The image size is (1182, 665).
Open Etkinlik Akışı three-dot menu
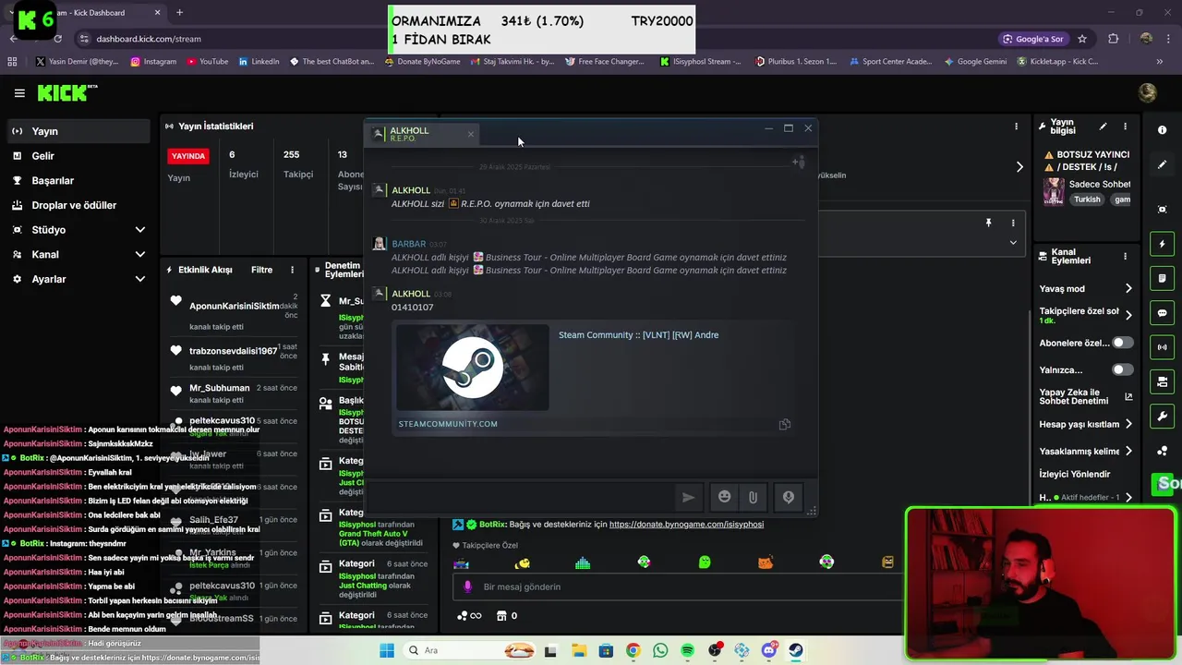tap(292, 270)
